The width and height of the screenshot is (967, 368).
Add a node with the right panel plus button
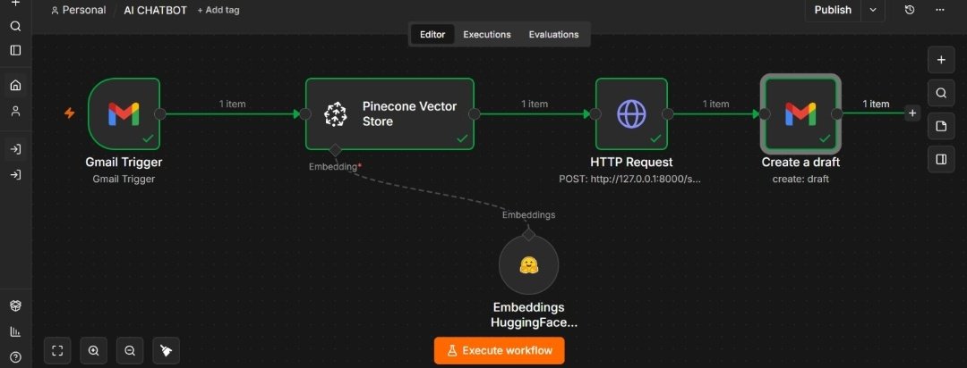point(941,60)
